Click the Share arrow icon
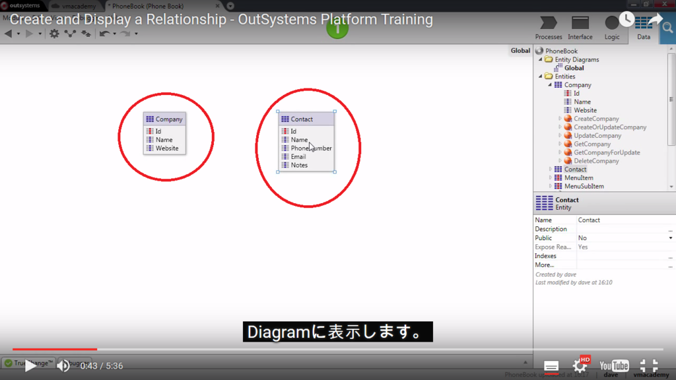Screen dimensions: 676x380 655,19
